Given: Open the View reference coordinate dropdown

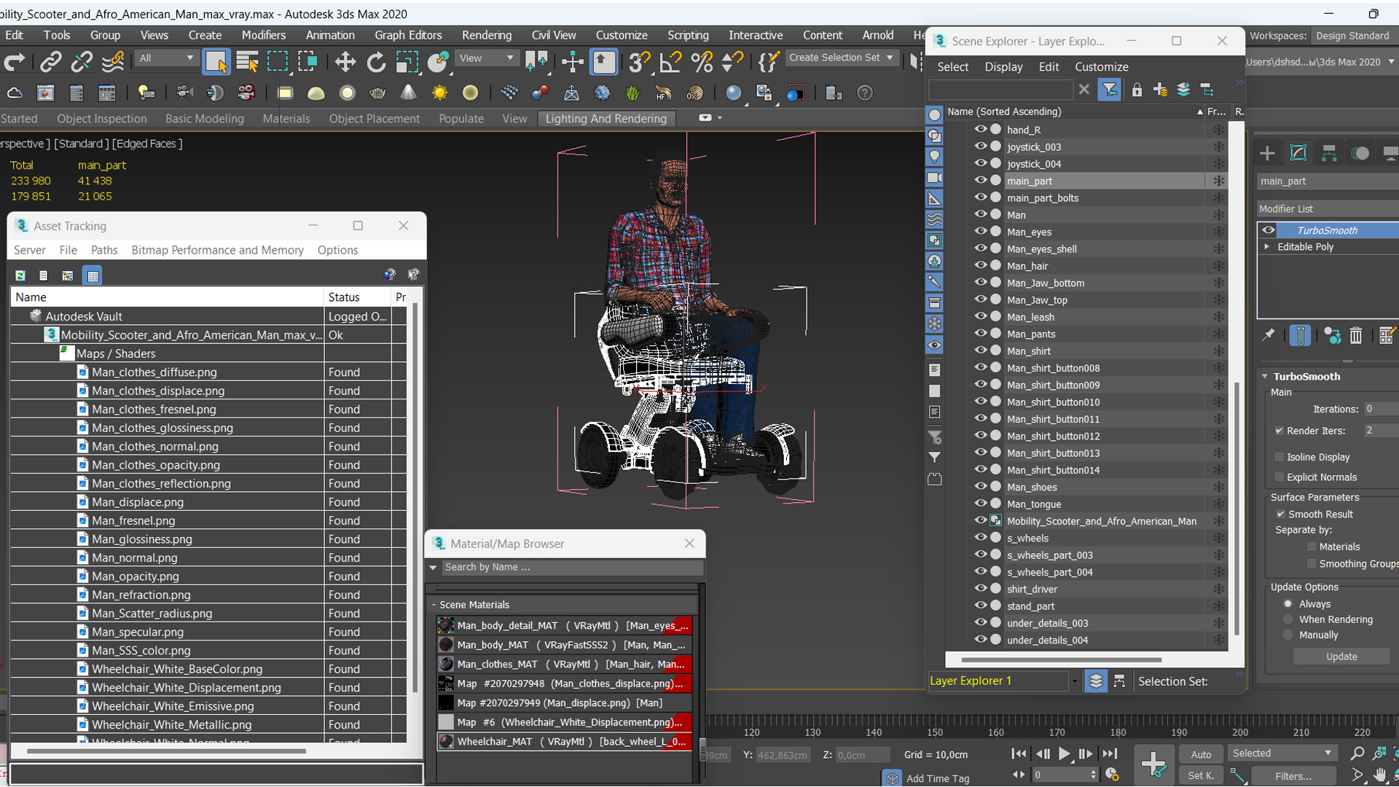Looking at the screenshot, I should pos(486,58).
